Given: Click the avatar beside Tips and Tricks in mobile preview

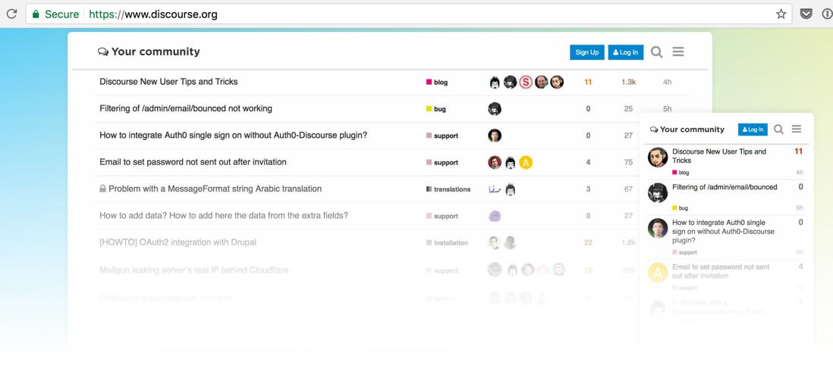Looking at the screenshot, I should click(658, 158).
